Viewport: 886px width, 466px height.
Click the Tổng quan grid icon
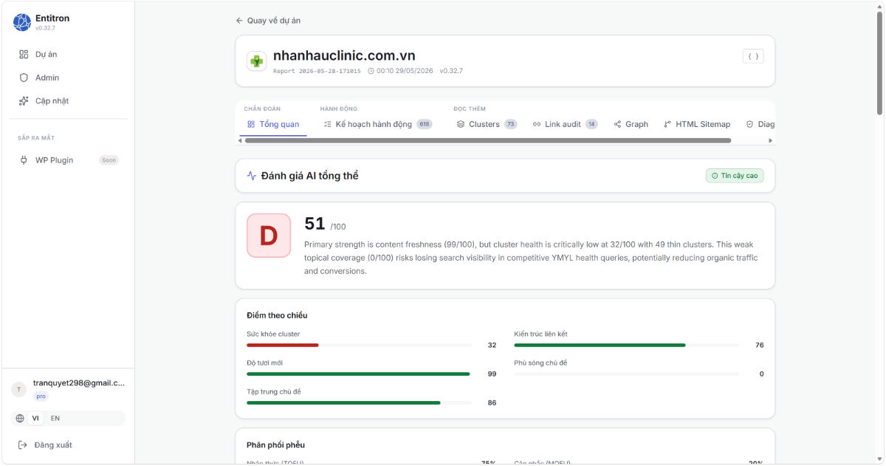click(x=251, y=124)
